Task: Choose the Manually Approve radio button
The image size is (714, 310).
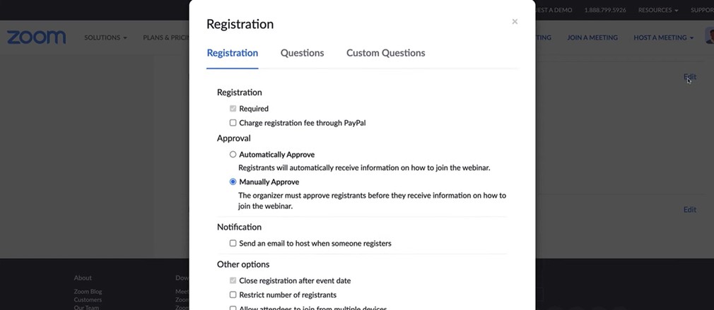Action: pyautogui.click(x=233, y=182)
